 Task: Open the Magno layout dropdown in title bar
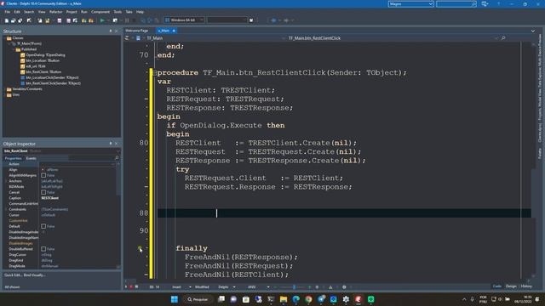pyautogui.click(x=431, y=3)
